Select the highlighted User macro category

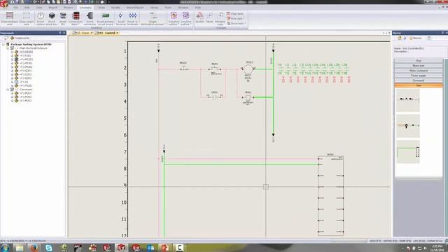coord(419,85)
